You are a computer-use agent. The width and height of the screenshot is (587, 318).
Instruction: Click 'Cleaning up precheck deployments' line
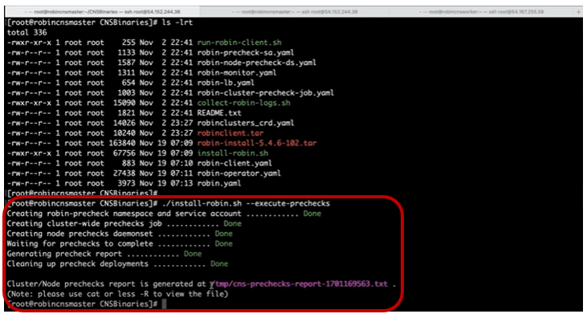click(117, 264)
